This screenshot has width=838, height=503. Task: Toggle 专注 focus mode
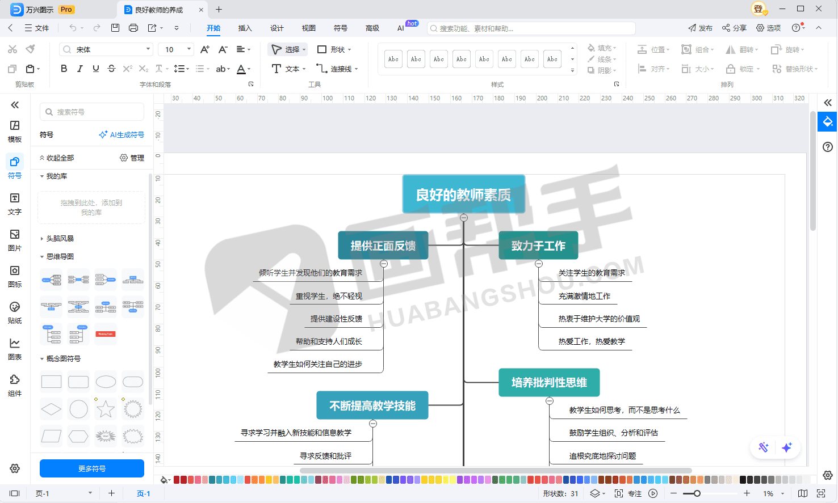(628, 493)
